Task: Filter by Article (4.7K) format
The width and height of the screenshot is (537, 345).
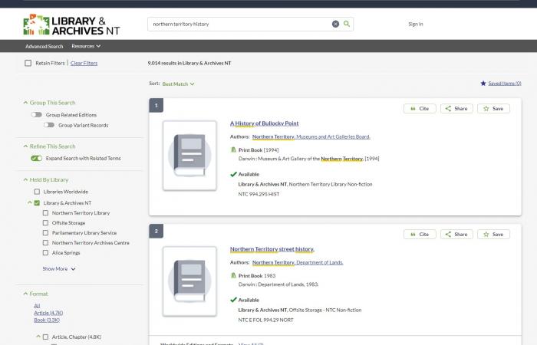Action: click(48, 313)
